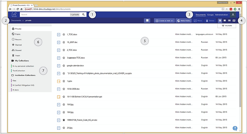Switch to map view icon
Image resolution: width=247 pixels, height=134 pixels.
click(x=234, y=20)
